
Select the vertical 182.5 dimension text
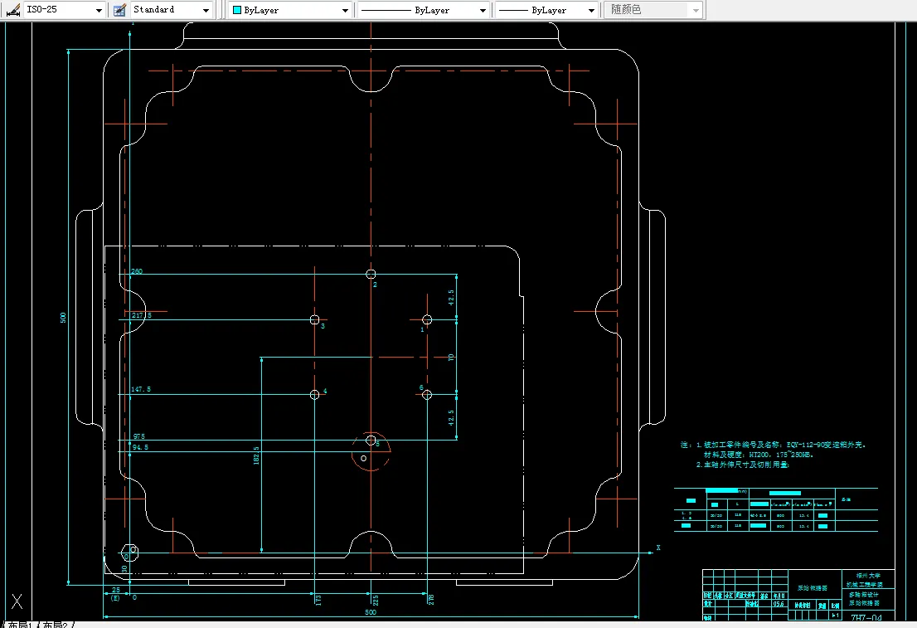click(x=256, y=455)
